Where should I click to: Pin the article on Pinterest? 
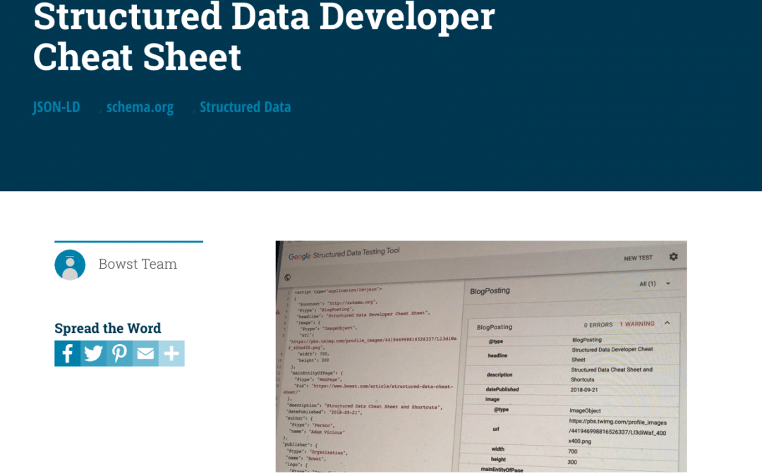(119, 353)
